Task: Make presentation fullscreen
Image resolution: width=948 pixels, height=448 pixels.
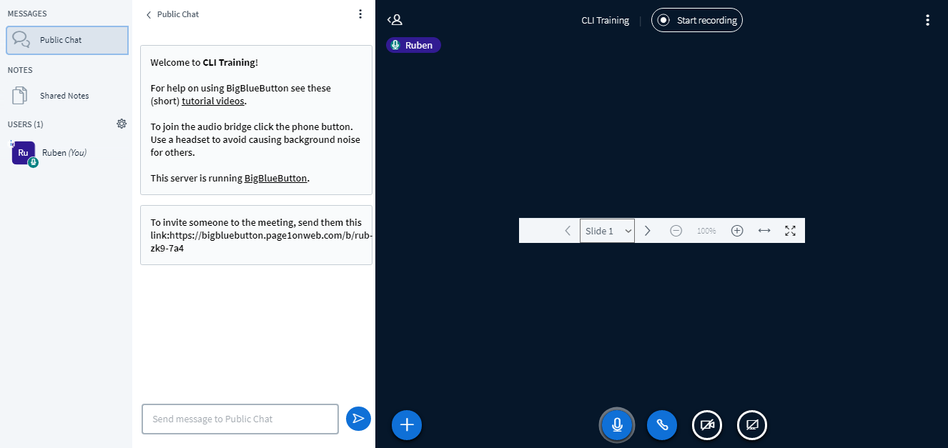Action: point(790,231)
